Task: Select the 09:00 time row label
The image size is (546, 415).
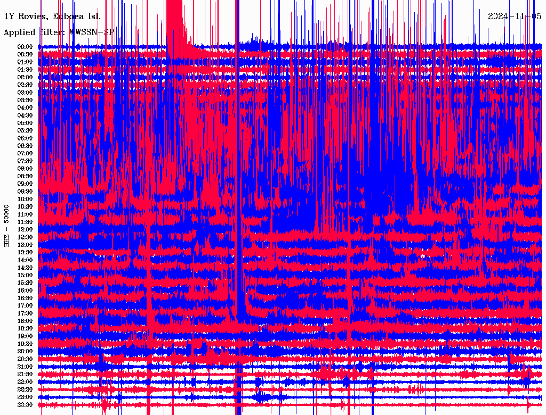Action: point(25,184)
